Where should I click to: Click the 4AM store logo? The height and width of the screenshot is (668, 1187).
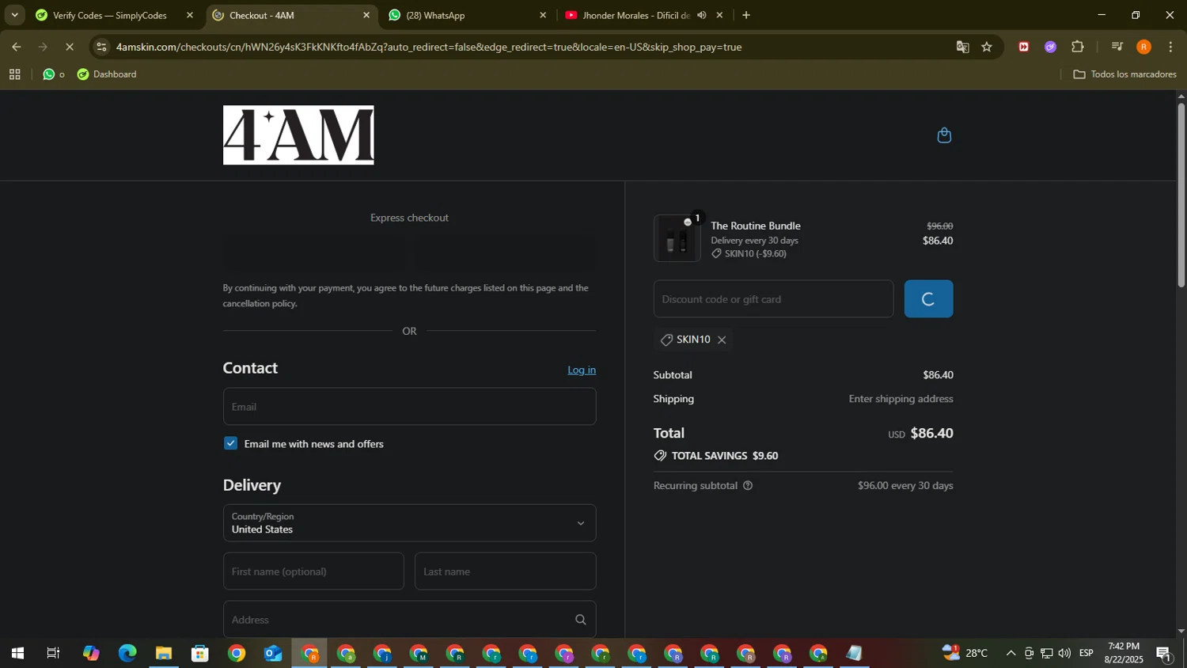tap(298, 135)
